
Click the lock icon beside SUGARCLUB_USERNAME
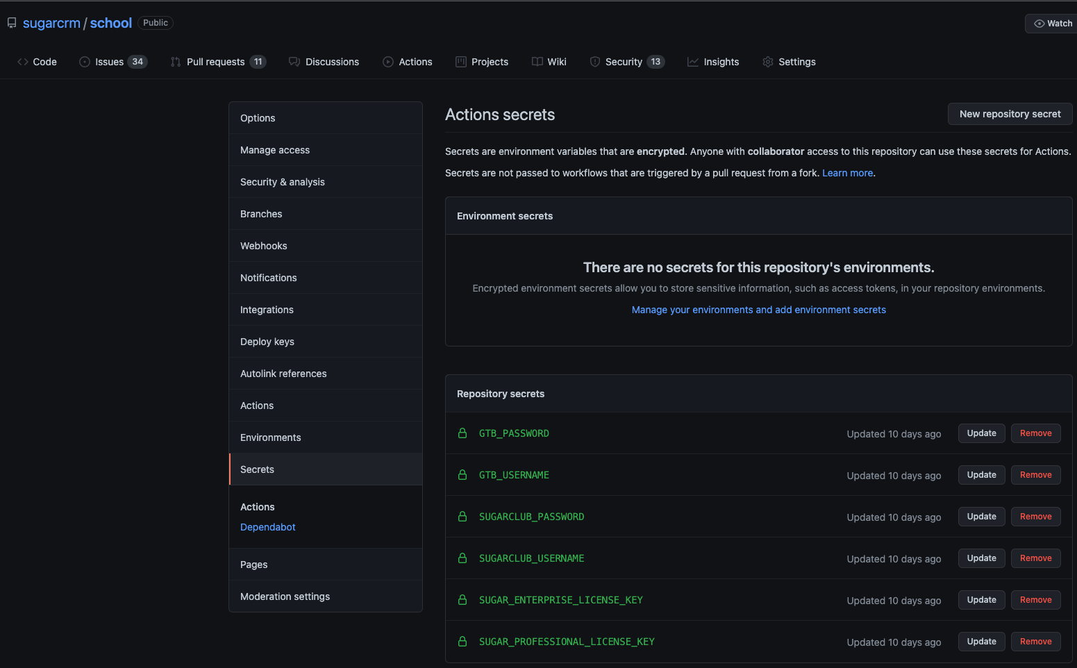462,558
